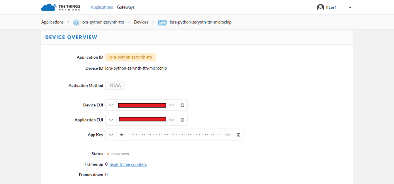Click the hidden App Key dots field
Image resolution: width=394 pixels, height=184 pixels.
click(x=175, y=135)
